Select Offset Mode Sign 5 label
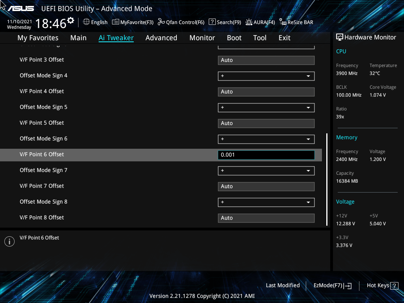Screen dimensions: 404x303 coord(43,107)
